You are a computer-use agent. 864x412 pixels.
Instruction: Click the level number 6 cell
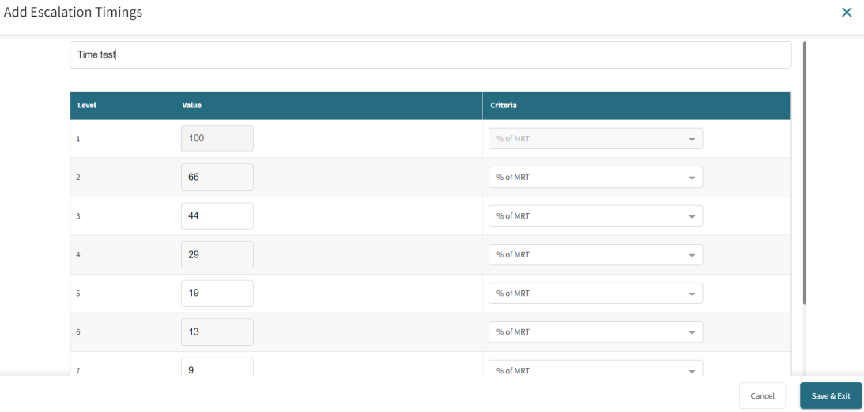pos(123,332)
